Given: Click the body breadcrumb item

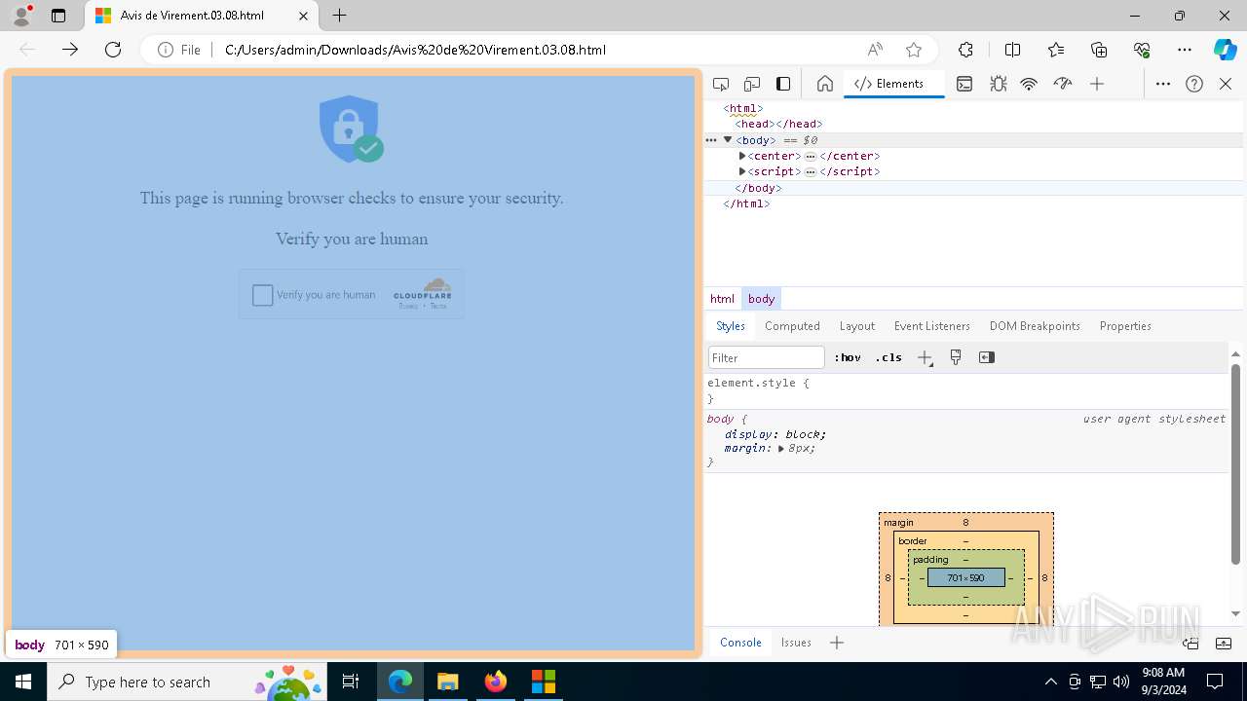Looking at the screenshot, I should pyautogui.click(x=762, y=299).
